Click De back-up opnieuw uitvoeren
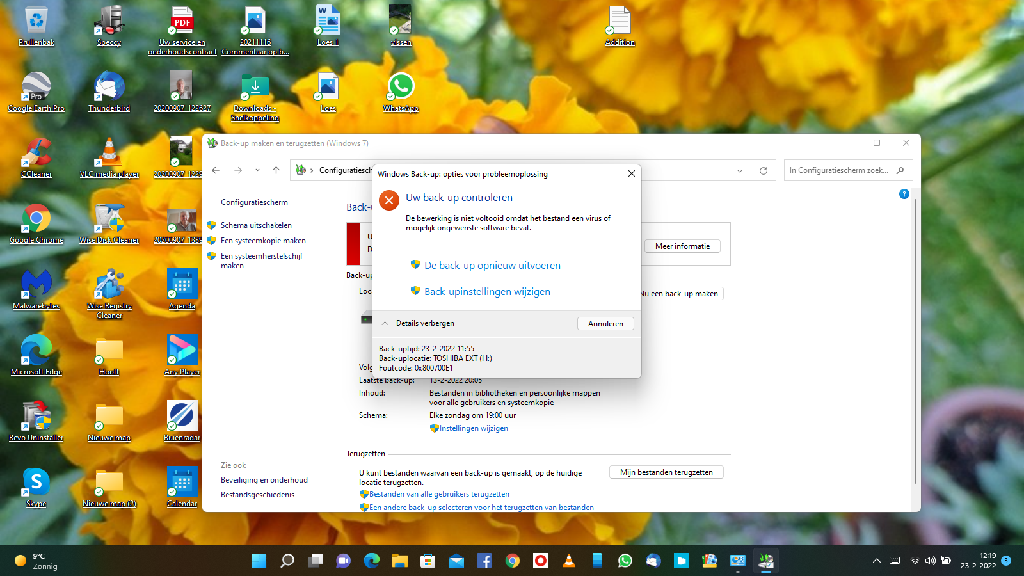Viewport: 1024px width, 576px height. (492, 266)
